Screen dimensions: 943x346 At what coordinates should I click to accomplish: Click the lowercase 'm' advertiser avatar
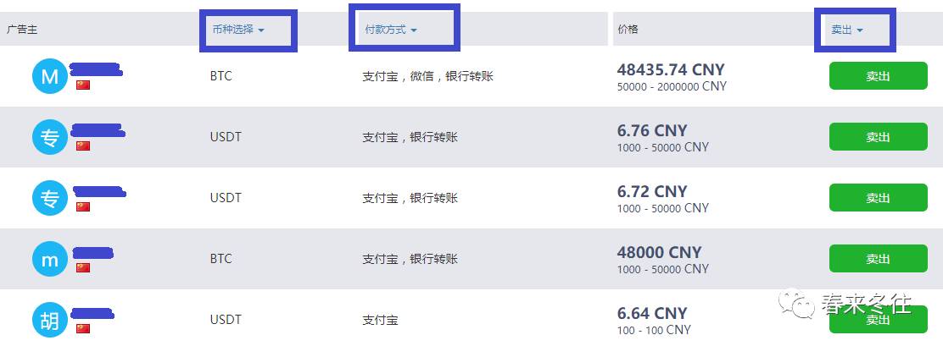pos(49,259)
